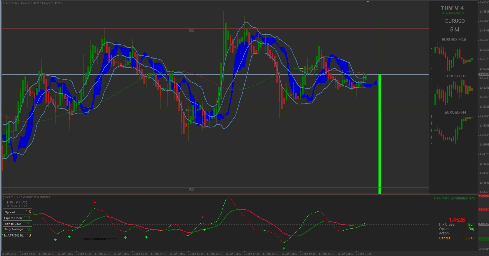Click the Candle countdown timer
489x256 pixels.
tap(470, 238)
